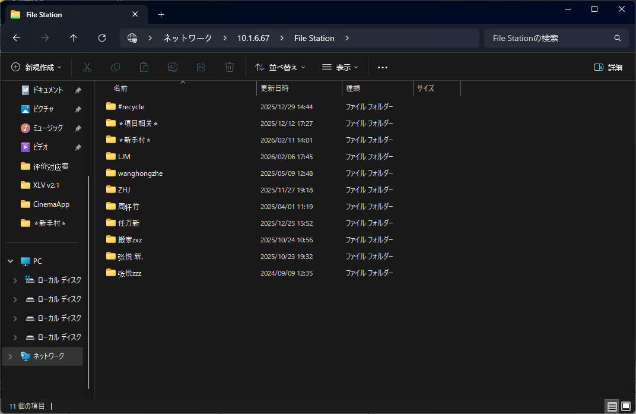Viewport: 636px width, 414px height.
Task: Switch to large thumbnails view icon
Action: pos(625,406)
